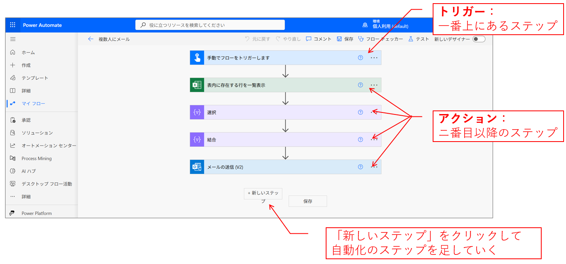Collapse the left navigation hamburger menu

13,39
